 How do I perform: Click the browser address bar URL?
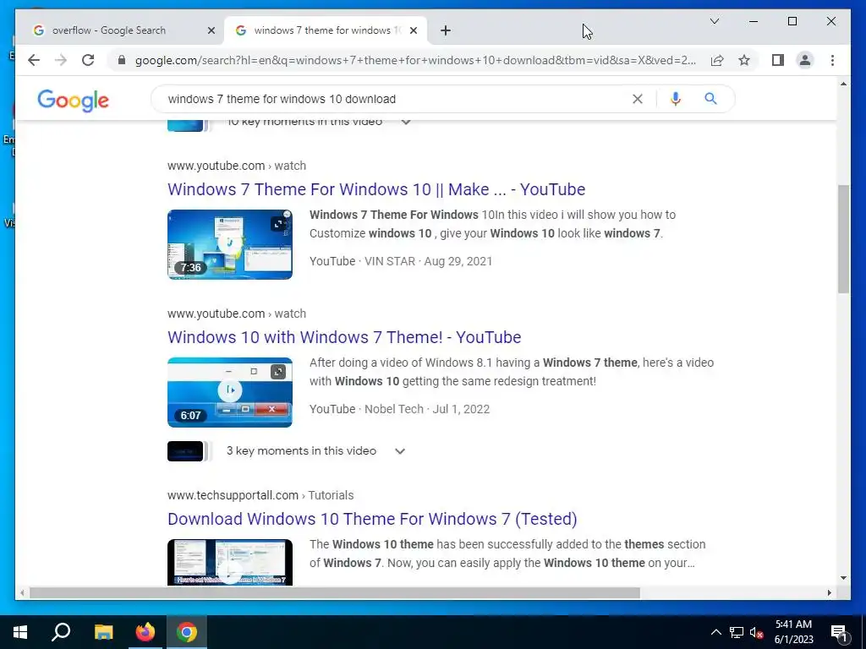(x=415, y=60)
